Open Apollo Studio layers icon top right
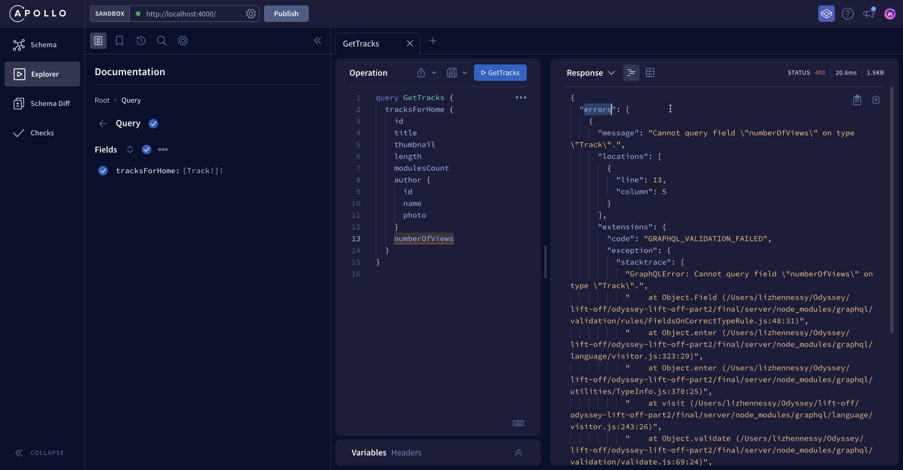 (826, 14)
